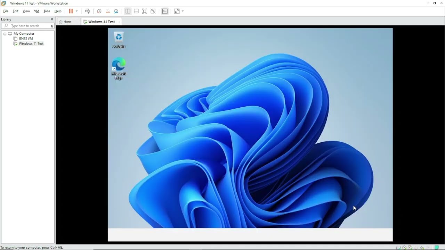
Task: Click the white strip at the guest desktop bottom
Action: coord(250,235)
